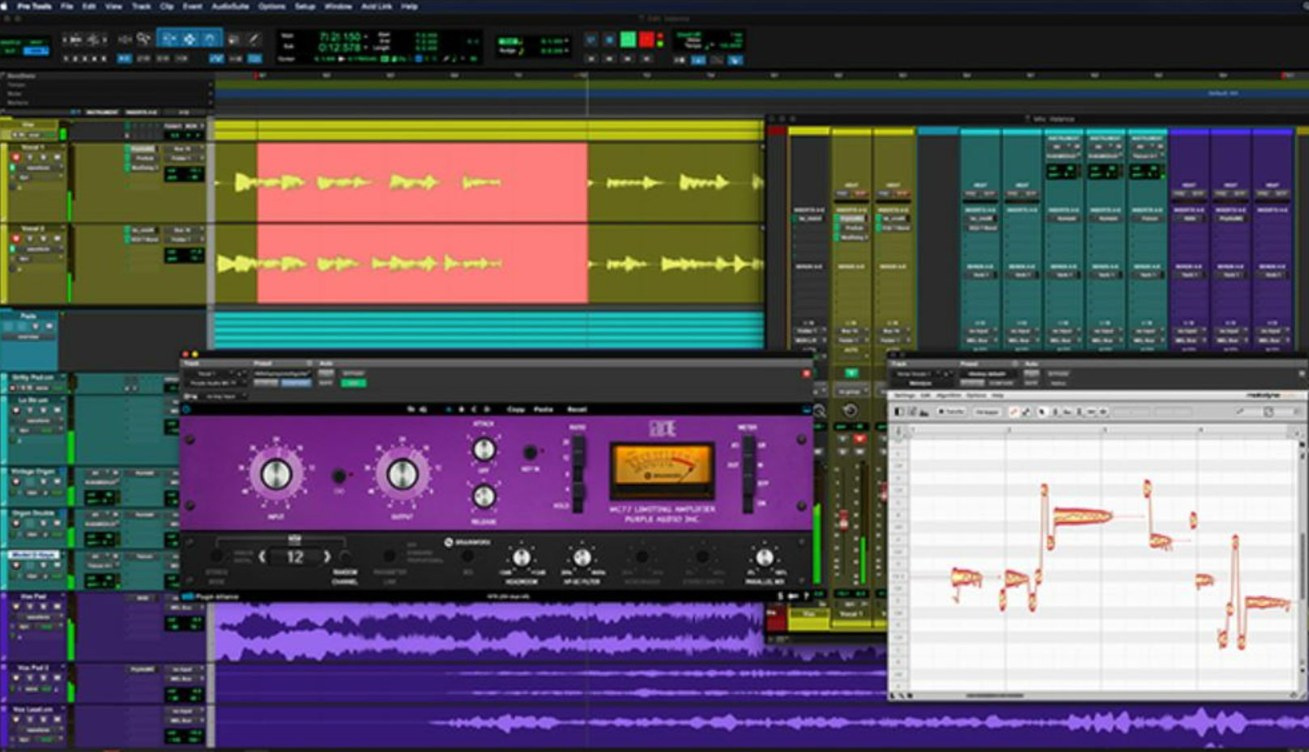The width and height of the screenshot is (1309, 752).
Task: Click the Headroom knob
Action: tap(522, 557)
